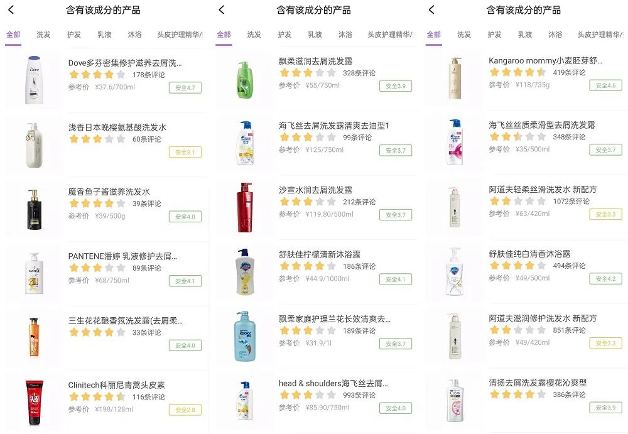
Task: Open the red Clinitech tube thumbnail
Action: pos(35,403)
